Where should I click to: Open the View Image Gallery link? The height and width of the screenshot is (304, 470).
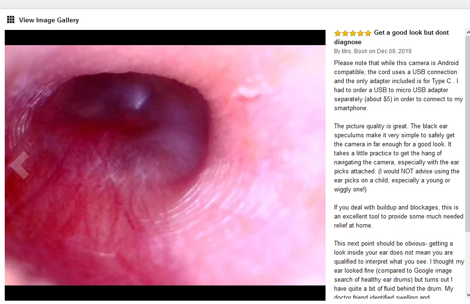tap(49, 20)
